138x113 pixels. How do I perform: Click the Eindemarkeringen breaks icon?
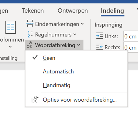(x=30, y=23)
